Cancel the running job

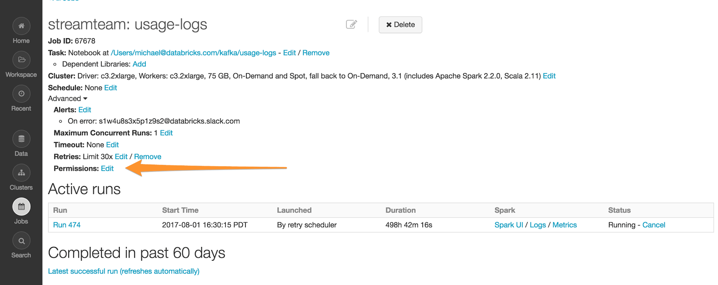point(653,225)
